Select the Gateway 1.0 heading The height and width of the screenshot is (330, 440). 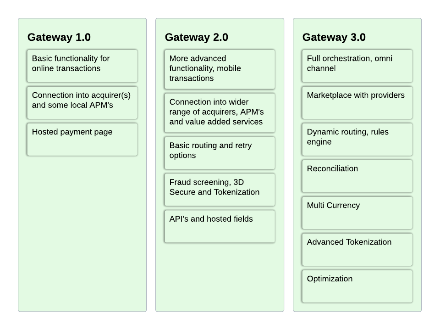click(59, 37)
